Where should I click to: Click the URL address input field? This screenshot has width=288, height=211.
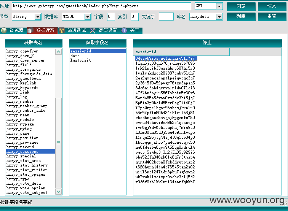101,6
